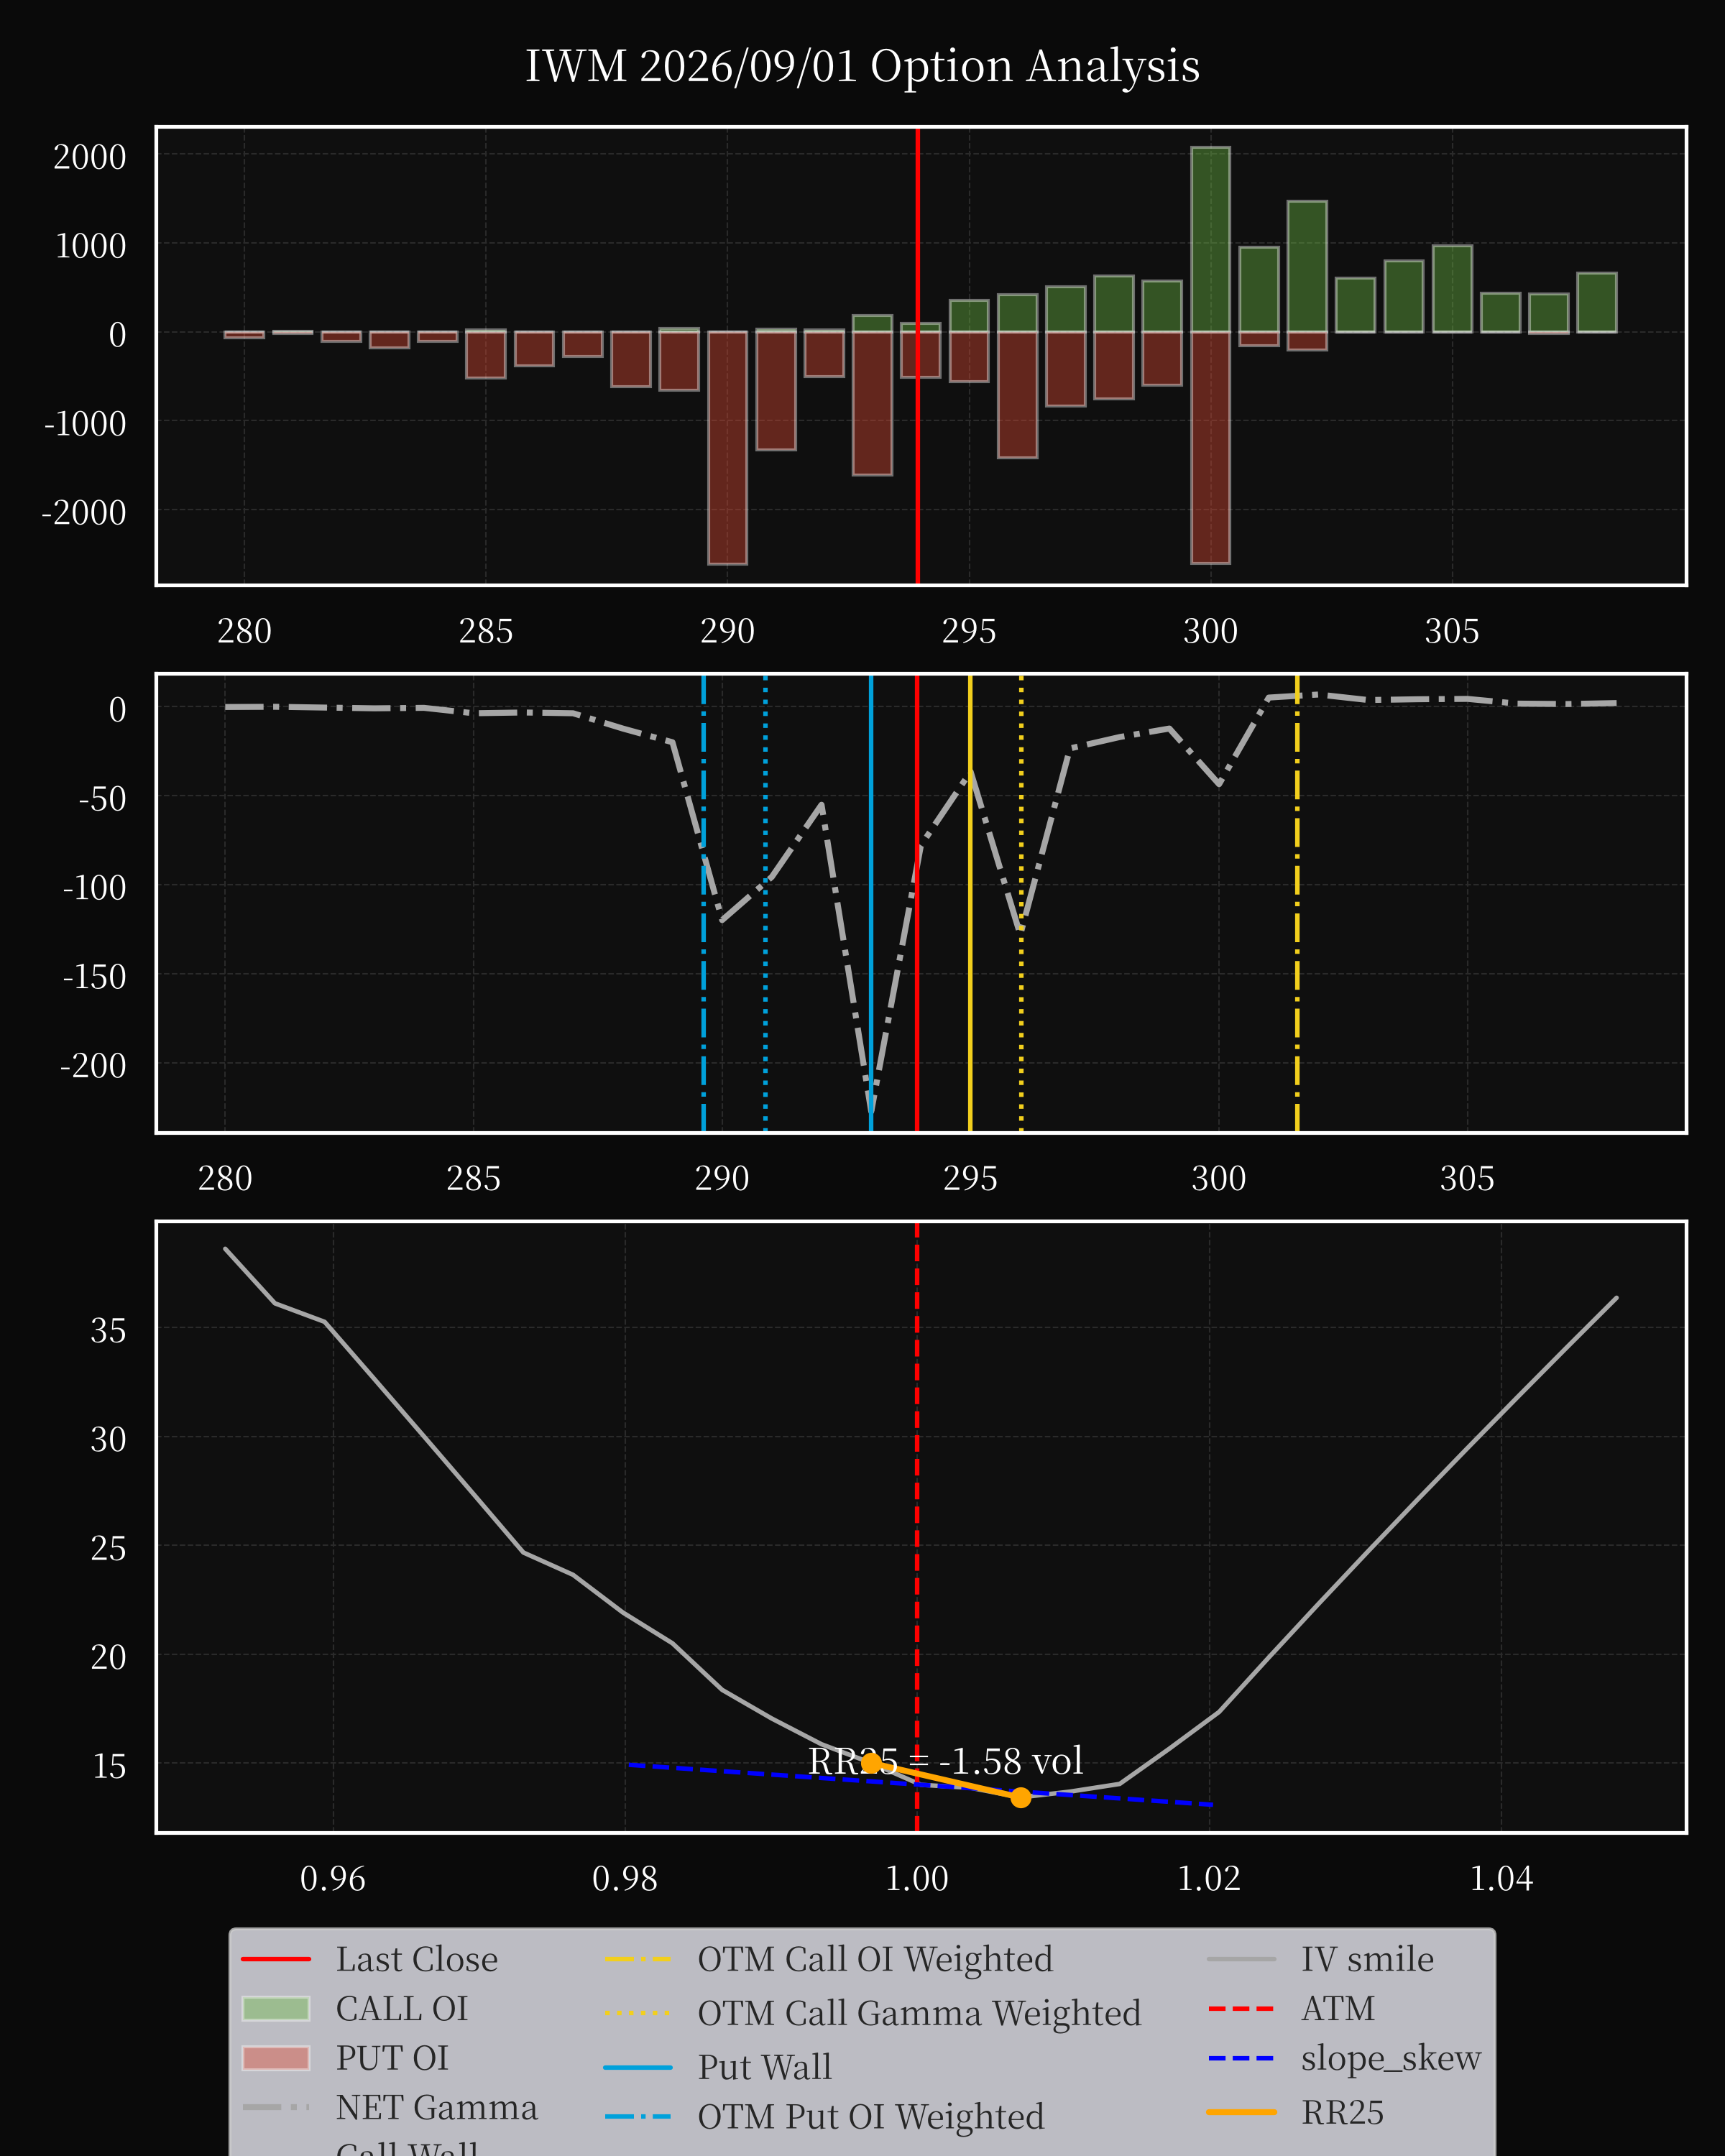Click the solid yellow vertical line in gamma chart
Image resolution: width=1725 pixels, height=2156 pixels.
pyautogui.click(x=970, y=903)
